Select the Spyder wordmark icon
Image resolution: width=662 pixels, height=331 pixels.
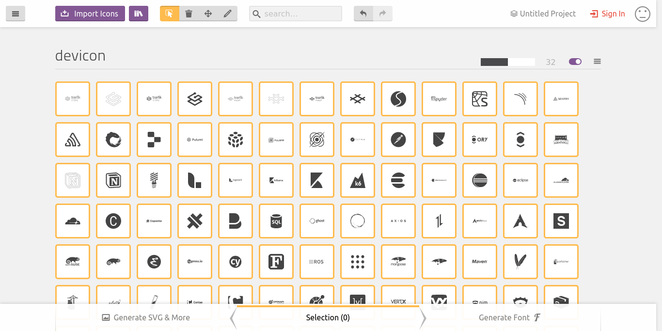439,99
